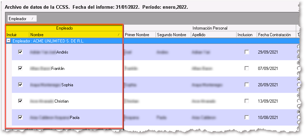Select the name cell ending in Sophia
The height and width of the screenshot is (136, 306).
(x=76, y=85)
